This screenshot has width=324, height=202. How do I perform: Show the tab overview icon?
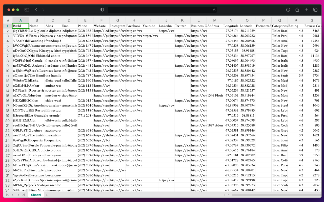(315, 10)
